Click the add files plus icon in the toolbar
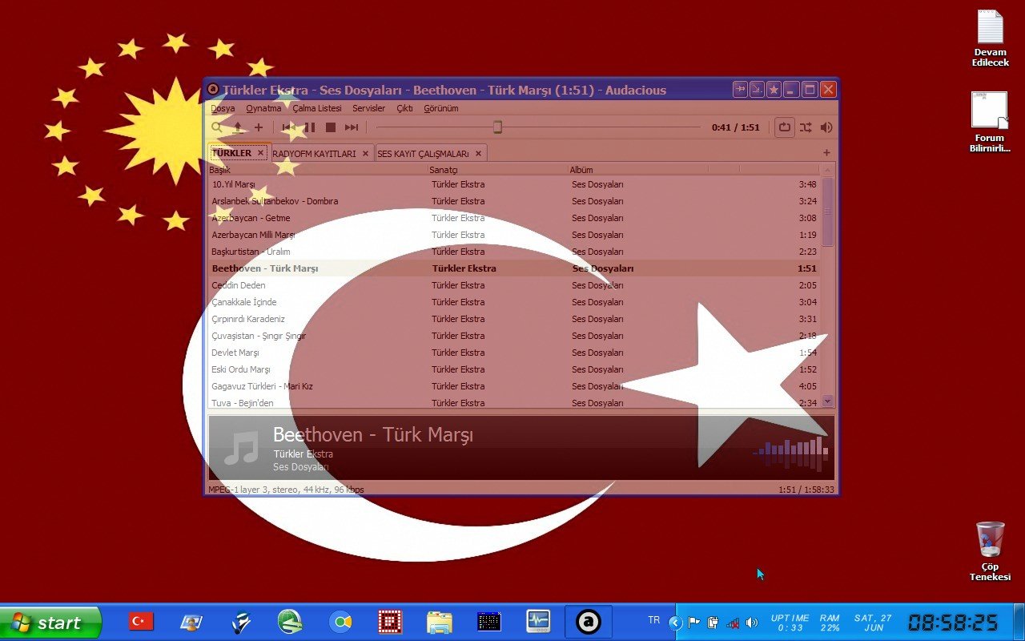This screenshot has height=641, width=1025. pos(259,127)
